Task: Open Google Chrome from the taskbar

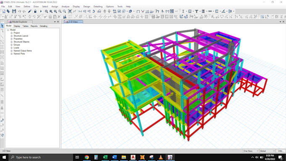Action: 87,157
